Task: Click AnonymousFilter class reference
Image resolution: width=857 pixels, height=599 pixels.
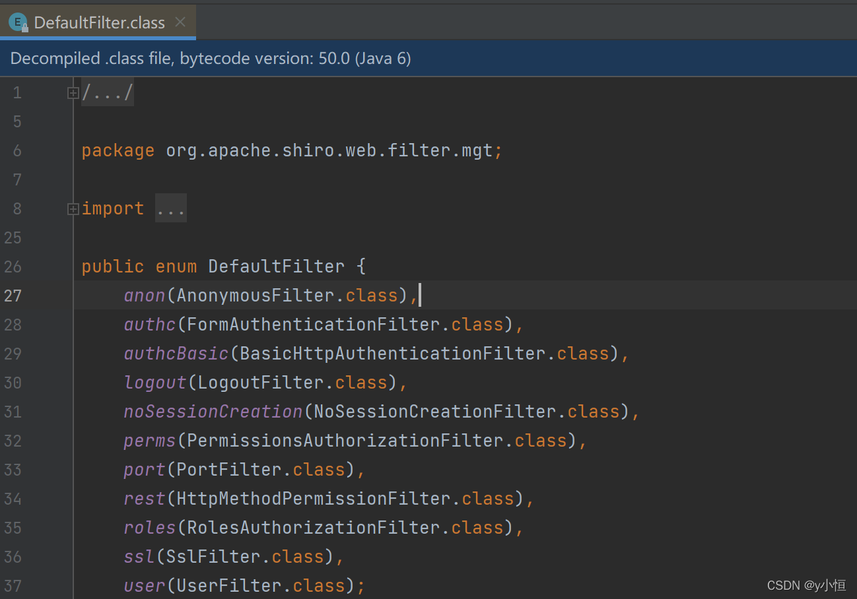Action: pyautogui.click(x=256, y=296)
